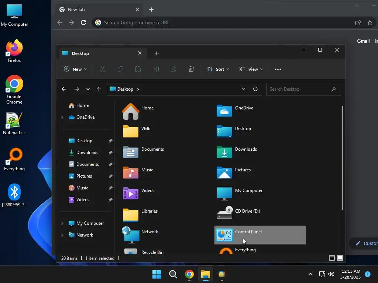Click the search magnifier in Search Desktop box
Image resolution: width=378 pixels, height=283 pixels.
click(333, 89)
